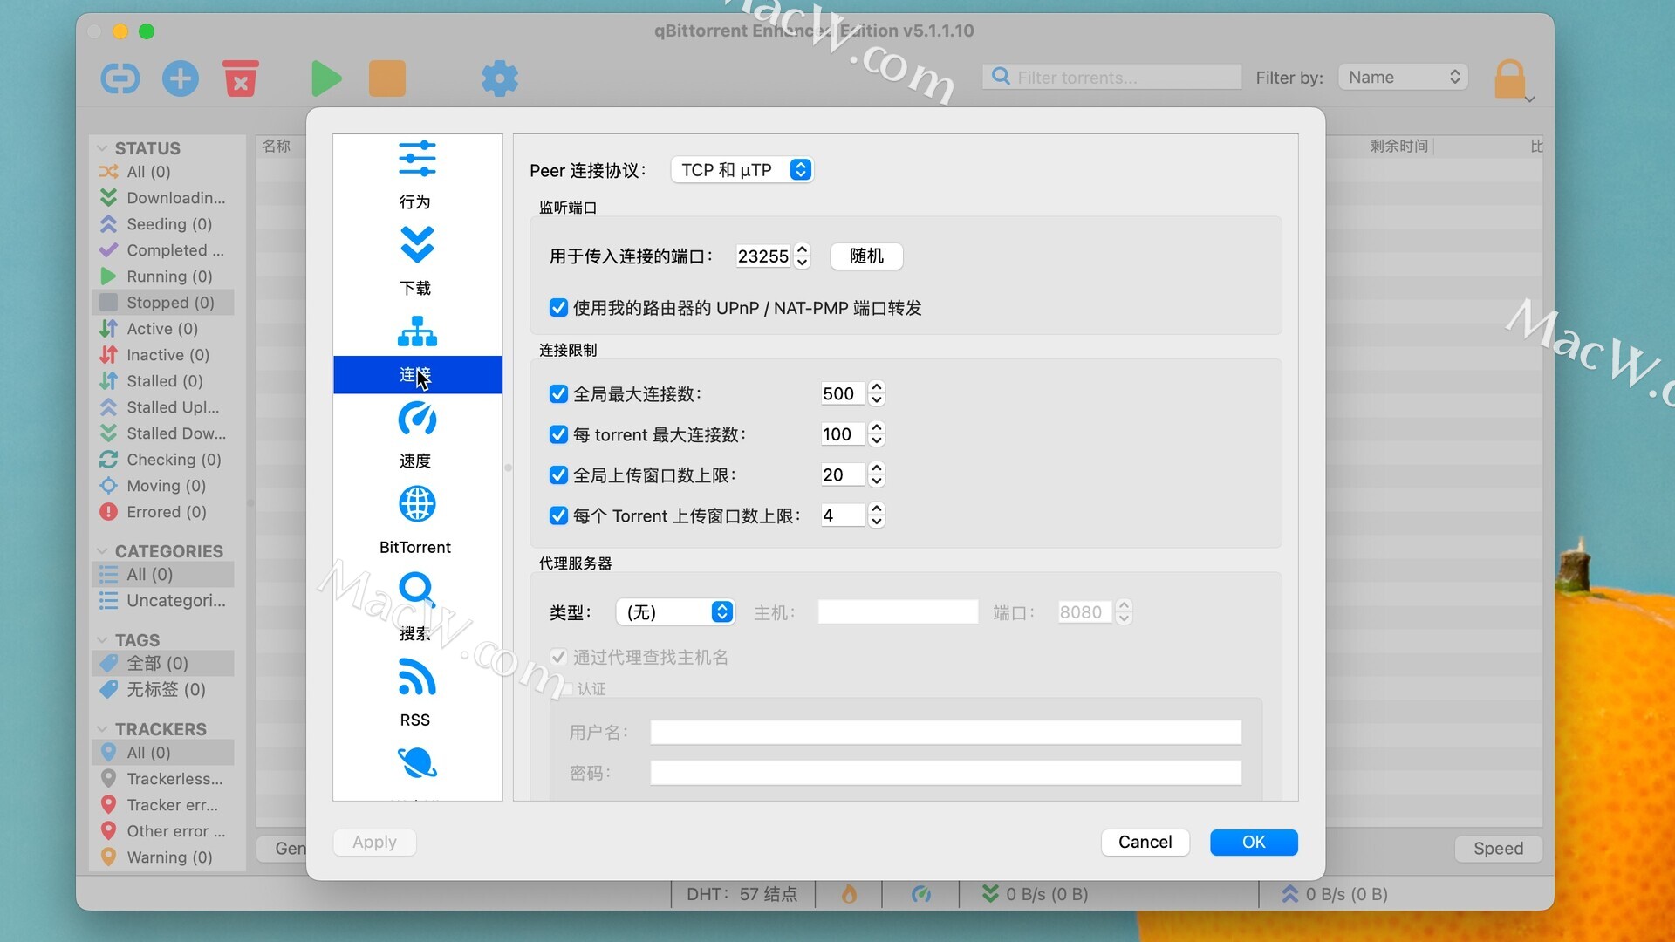
Task: Click the 用户名 username text field
Action: [x=946, y=733]
